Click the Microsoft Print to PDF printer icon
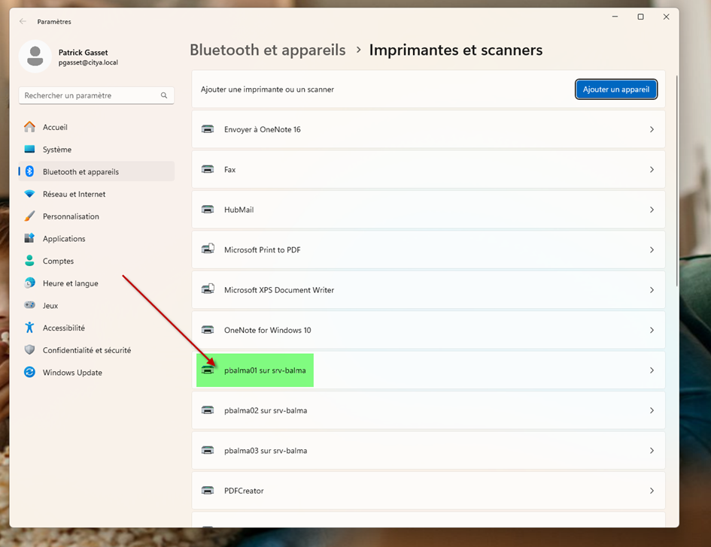This screenshot has height=547, width=711. [x=208, y=249]
